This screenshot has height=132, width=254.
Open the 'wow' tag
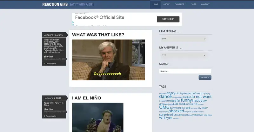coord(210,115)
